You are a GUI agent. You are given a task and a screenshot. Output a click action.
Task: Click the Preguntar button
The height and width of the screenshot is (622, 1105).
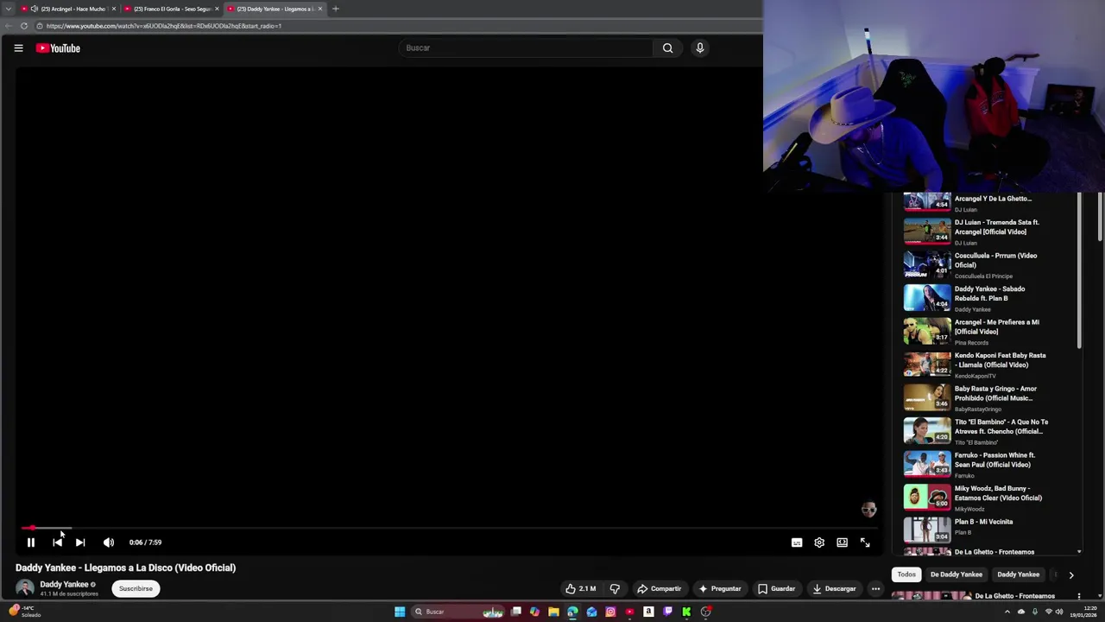[720, 589]
